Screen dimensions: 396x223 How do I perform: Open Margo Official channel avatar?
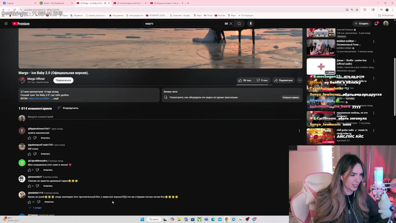point(22,80)
